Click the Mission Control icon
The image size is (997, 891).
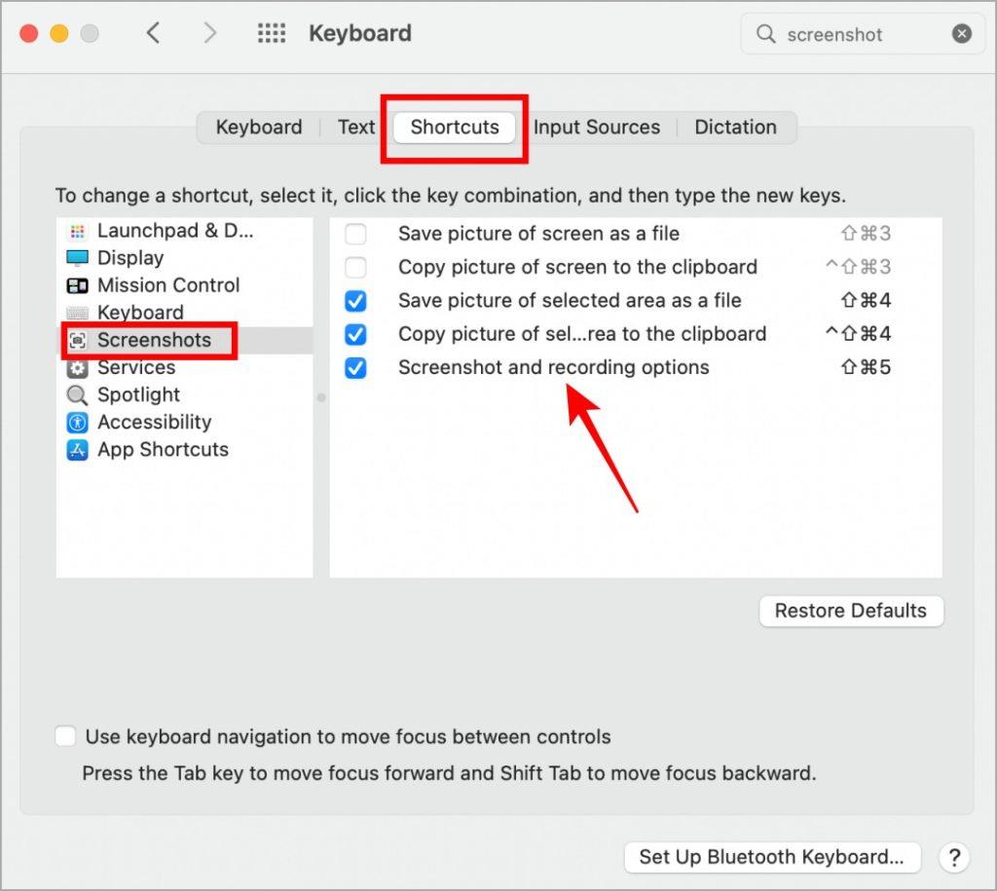78,285
